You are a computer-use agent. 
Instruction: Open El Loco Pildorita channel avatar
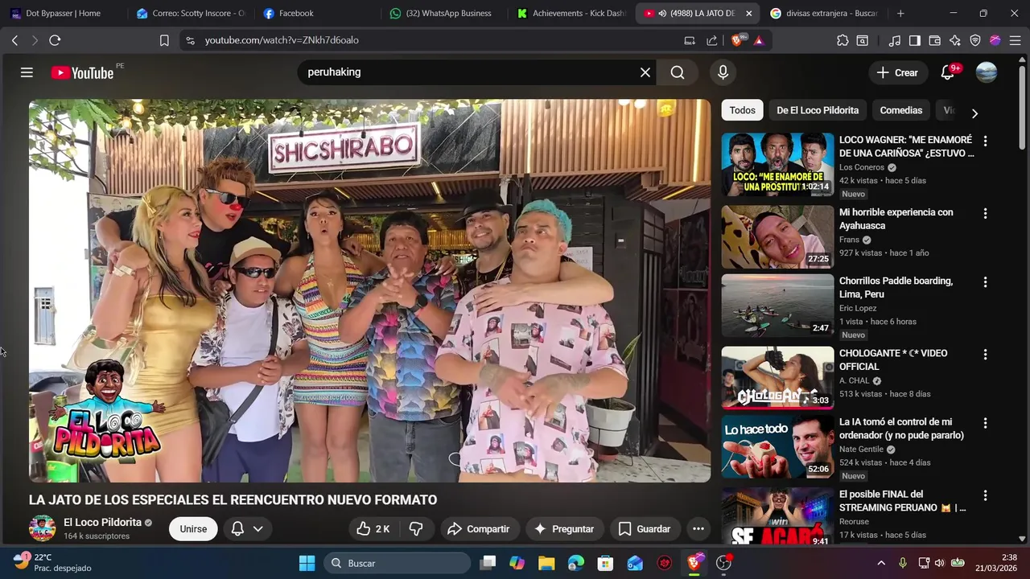point(43,528)
